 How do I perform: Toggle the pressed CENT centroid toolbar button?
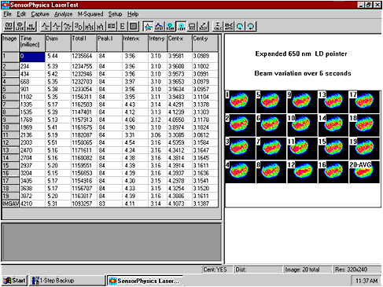181,26
